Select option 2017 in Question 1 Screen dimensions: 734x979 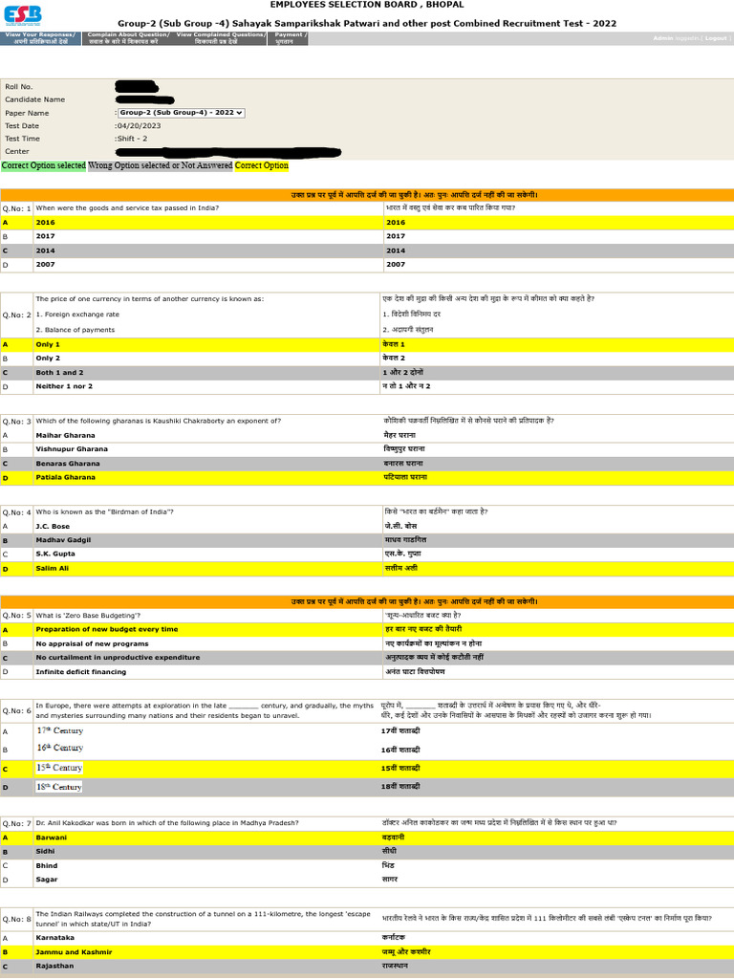[x=367, y=237]
